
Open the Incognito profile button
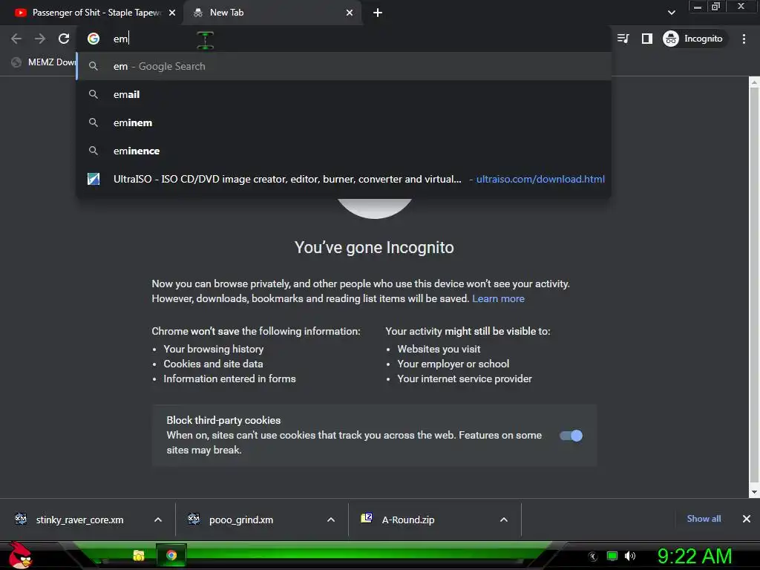pyautogui.click(x=693, y=39)
